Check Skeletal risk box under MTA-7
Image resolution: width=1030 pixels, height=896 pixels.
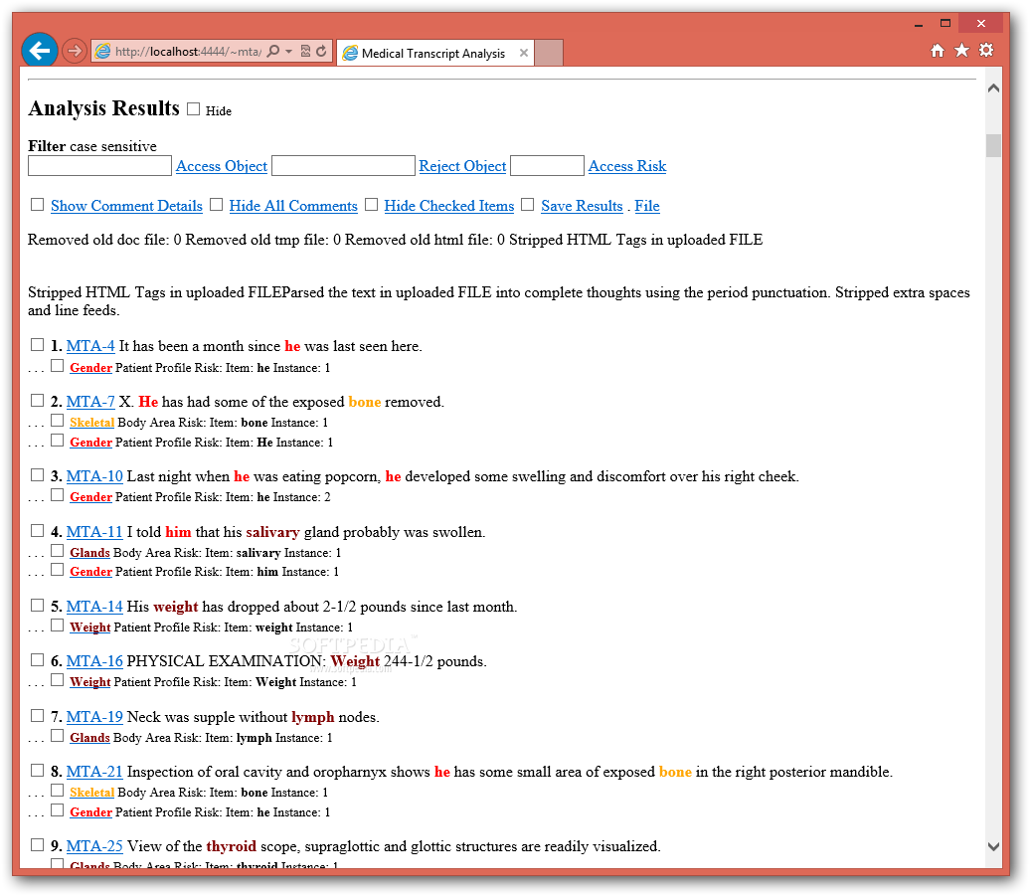click(57, 421)
